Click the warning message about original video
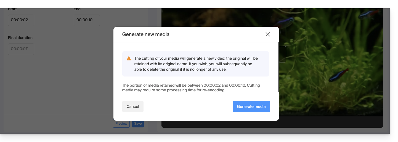 click(196, 64)
